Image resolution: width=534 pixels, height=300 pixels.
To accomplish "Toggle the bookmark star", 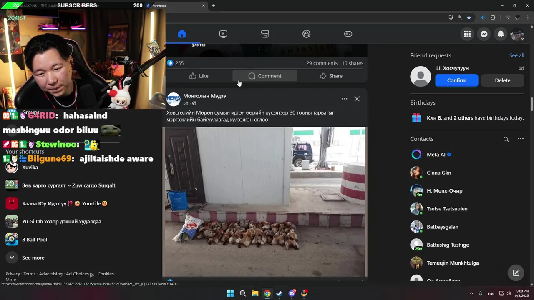I will point(469,17).
